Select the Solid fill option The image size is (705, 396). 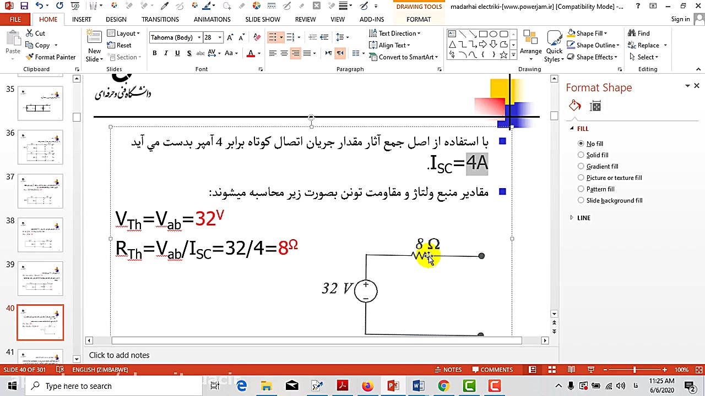(x=581, y=155)
